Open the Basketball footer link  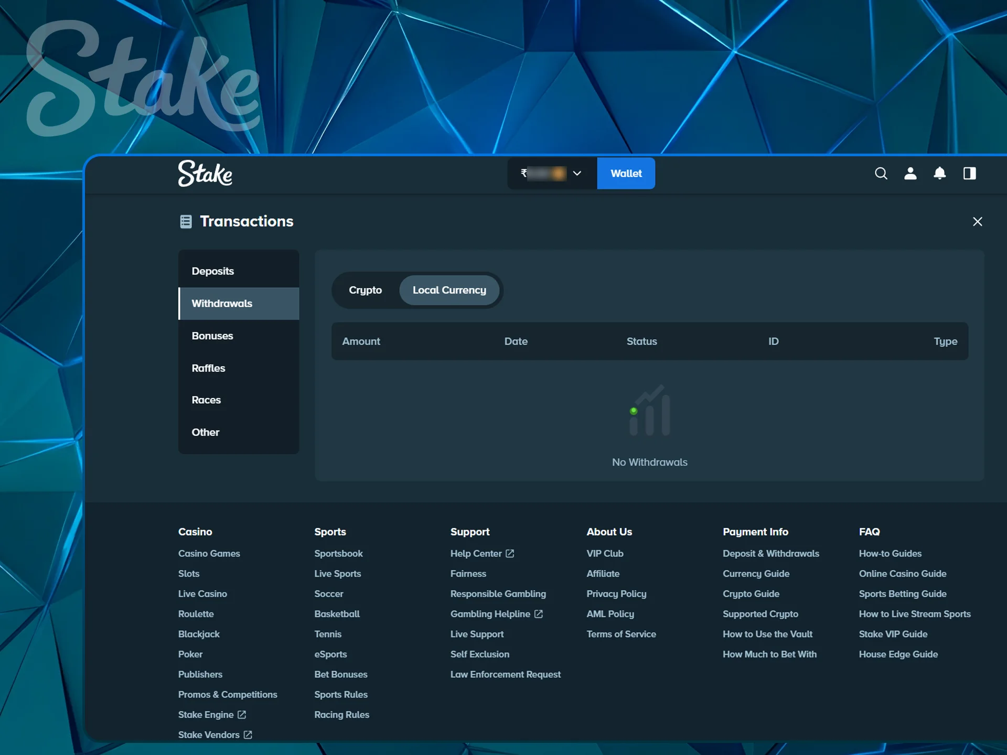[337, 614]
